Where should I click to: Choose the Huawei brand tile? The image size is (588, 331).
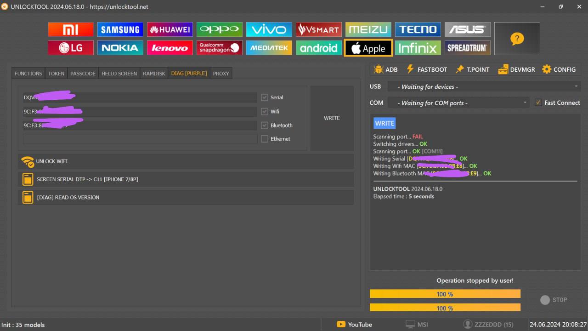click(170, 29)
